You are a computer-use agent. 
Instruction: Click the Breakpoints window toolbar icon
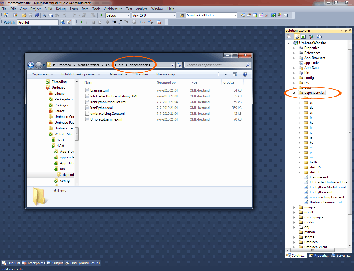click(159, 22)
